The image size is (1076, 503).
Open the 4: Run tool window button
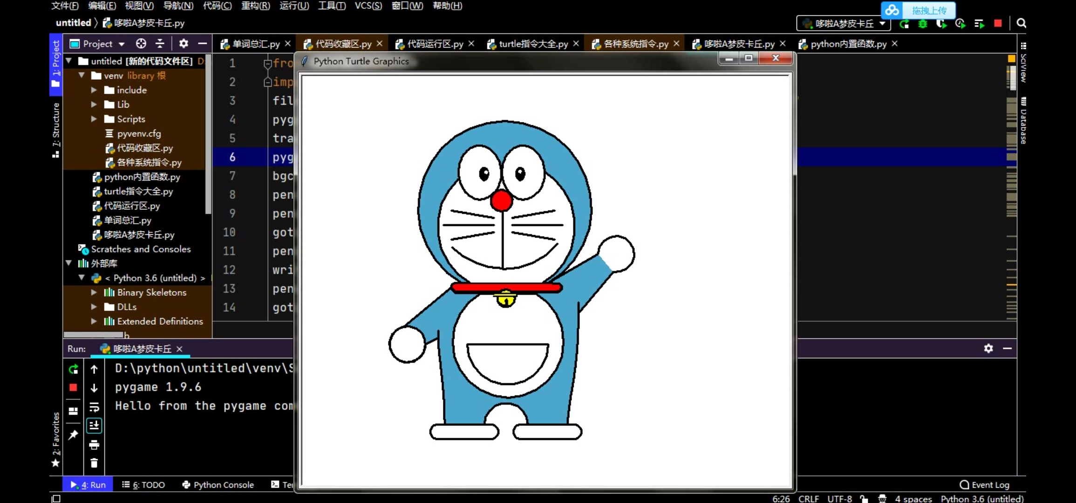pyautogui.click(x=88, y=485)
